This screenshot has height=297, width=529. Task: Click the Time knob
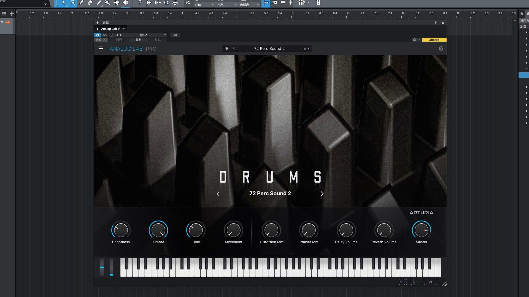(x=196, y=230)
